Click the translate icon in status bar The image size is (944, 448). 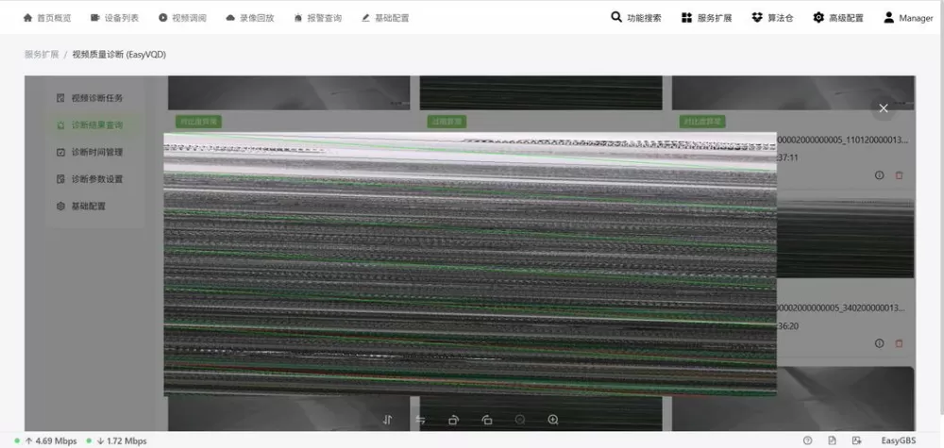point(857,440)
